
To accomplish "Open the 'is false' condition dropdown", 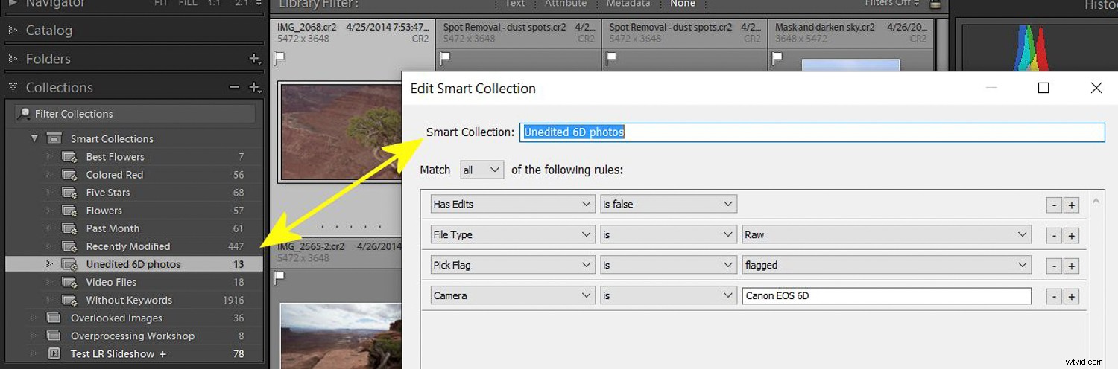I will click(669, 204).
